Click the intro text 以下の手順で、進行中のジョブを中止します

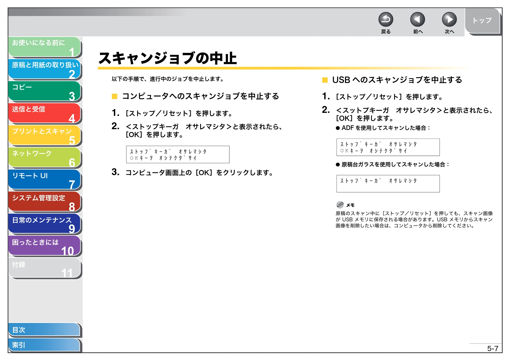click(x=168, y=79)
